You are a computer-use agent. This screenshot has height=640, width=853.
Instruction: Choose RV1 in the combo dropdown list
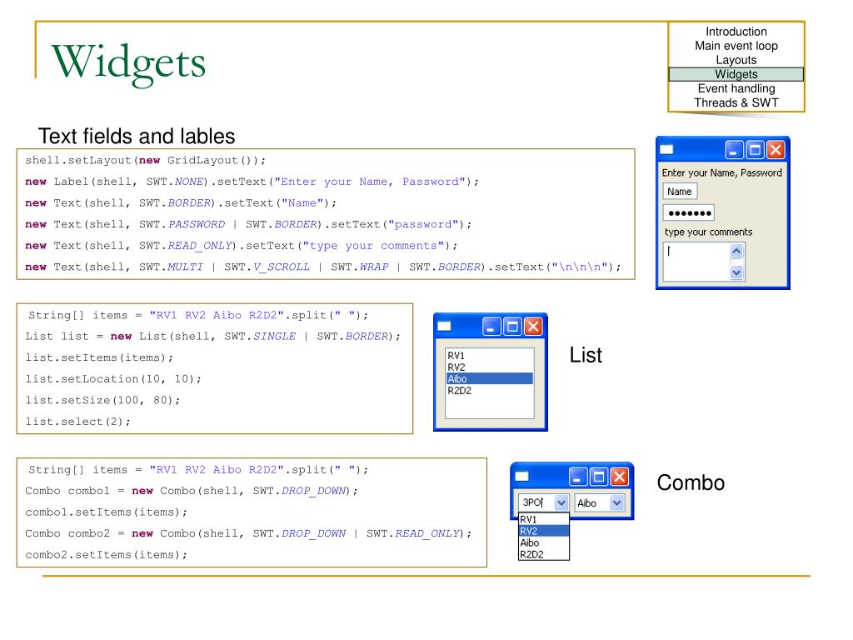tap(544, 519)
